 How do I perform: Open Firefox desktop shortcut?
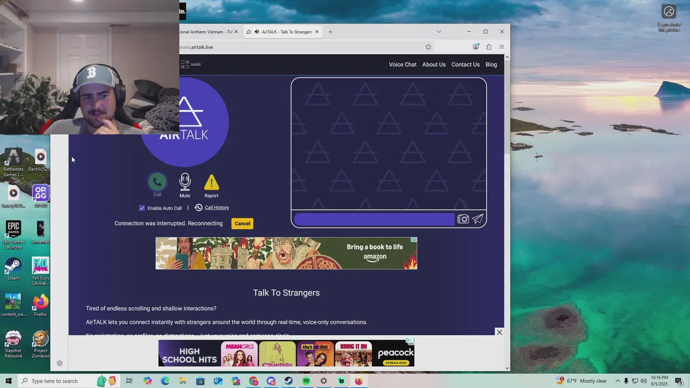[40, 306]
